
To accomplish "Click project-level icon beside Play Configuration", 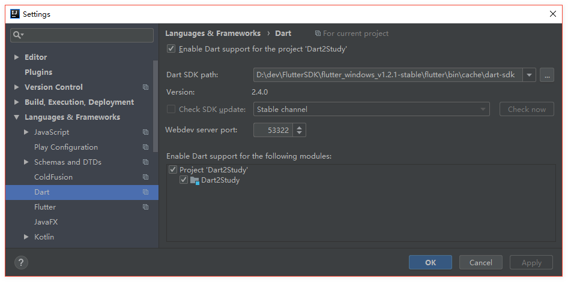I will tap(146, 147).
